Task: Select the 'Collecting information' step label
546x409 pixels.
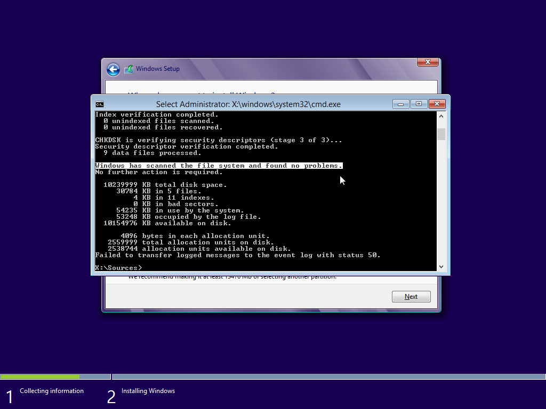Action: tap(52, 391)
